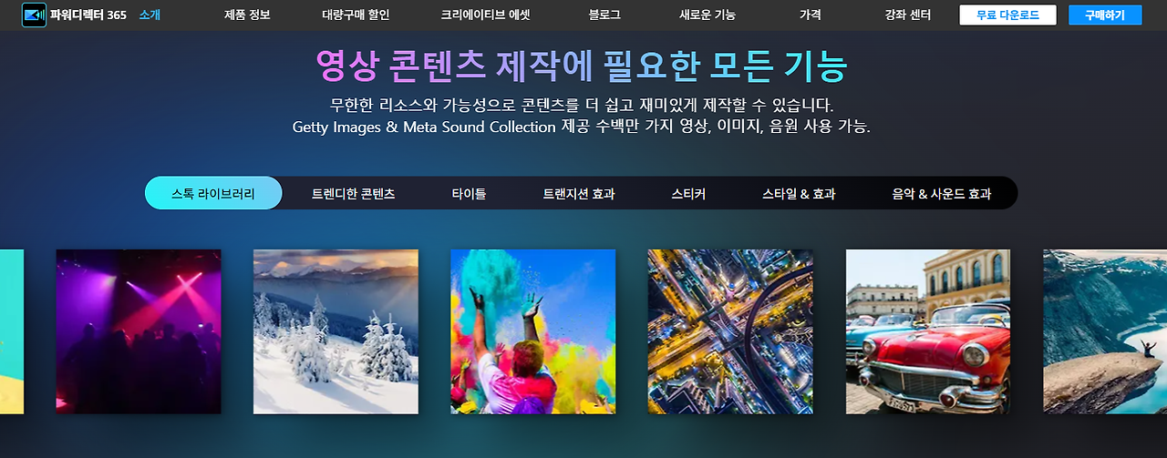Open the 강좌 센터 menu item
This screenshot has height=458, width=1167.
point(907,15)
